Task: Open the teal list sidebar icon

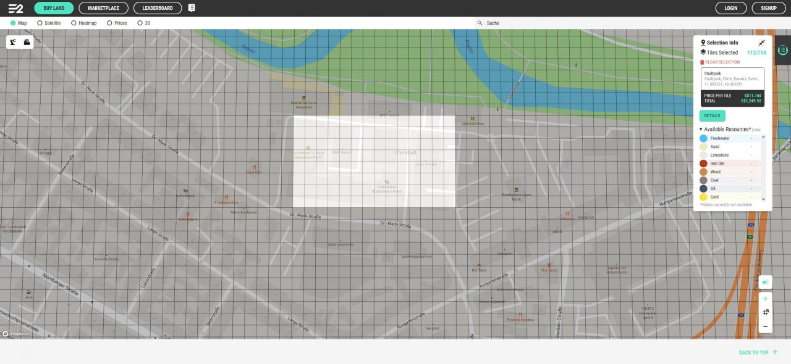Action: pos(783,50)
